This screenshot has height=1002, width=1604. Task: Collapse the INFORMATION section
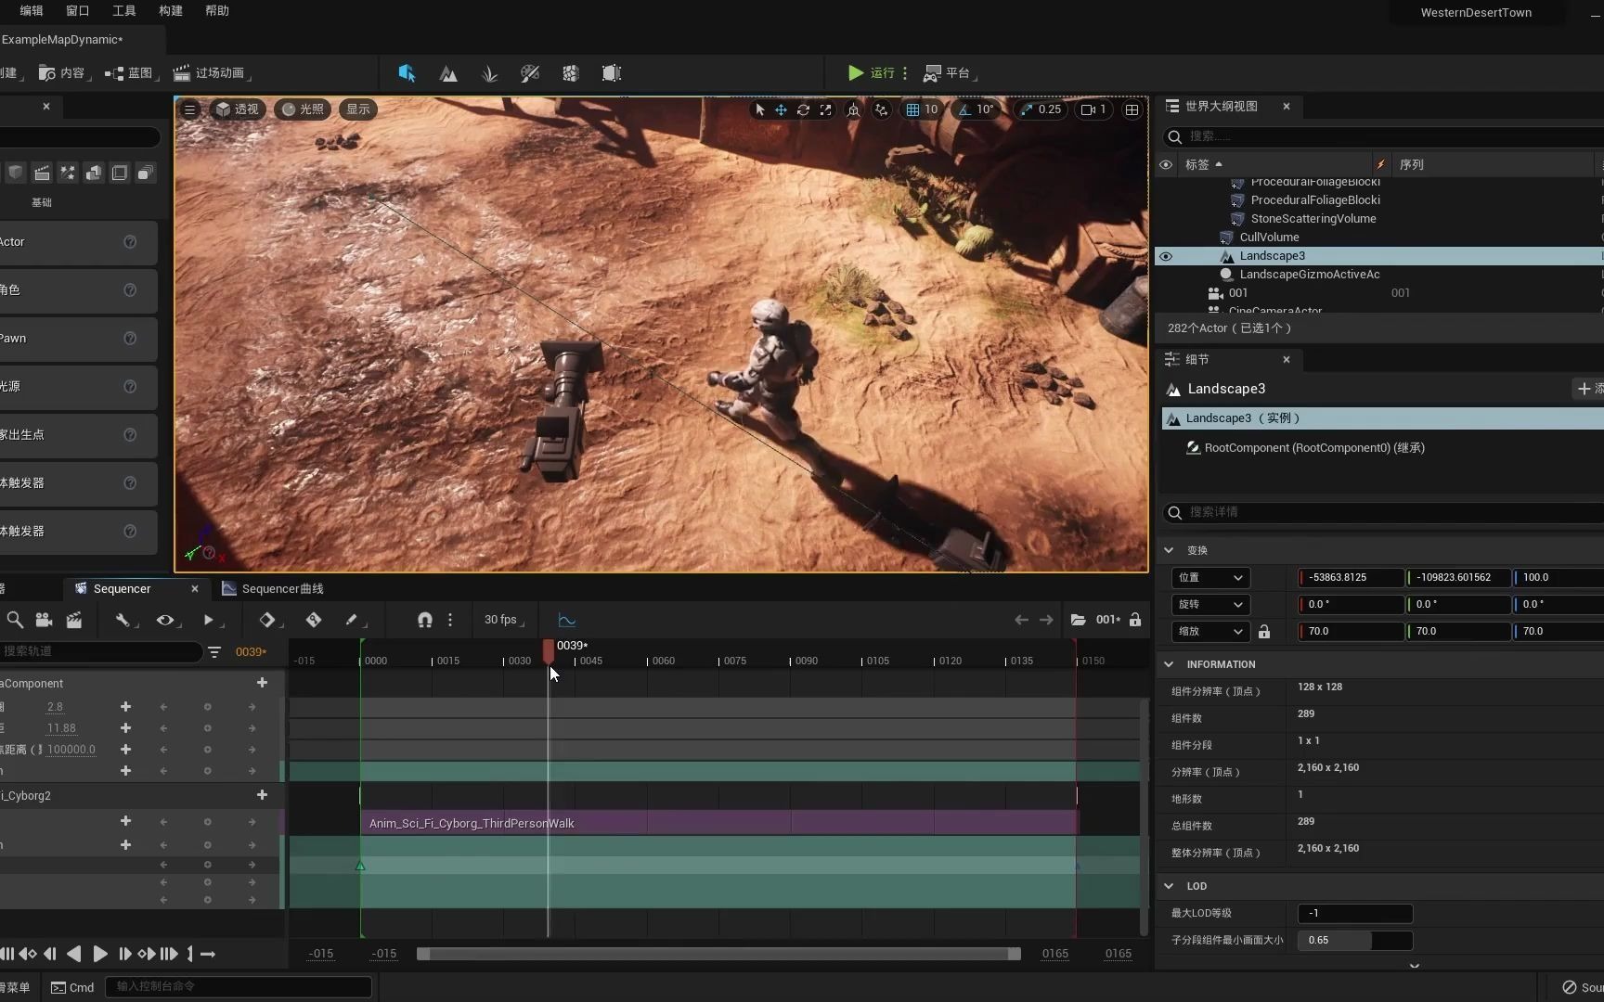pyautogui.click(x=1169, y=664)
